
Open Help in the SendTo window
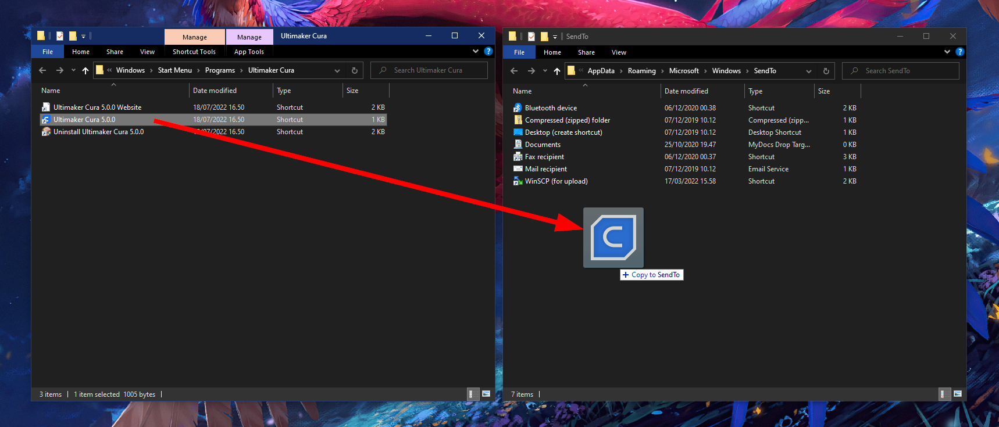pyautogui.click(x=960, y=52)
